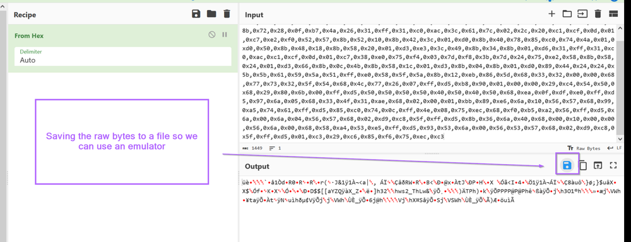Maximise the output pane
Image resolution: width=631 pixels, height=242 pixels.
613,165
